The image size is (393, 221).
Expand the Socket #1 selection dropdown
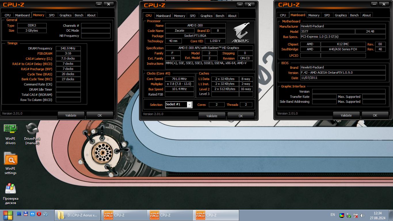point(189,105)
